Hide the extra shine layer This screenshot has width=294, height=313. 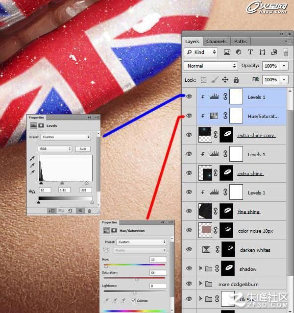tap(189, 173)
